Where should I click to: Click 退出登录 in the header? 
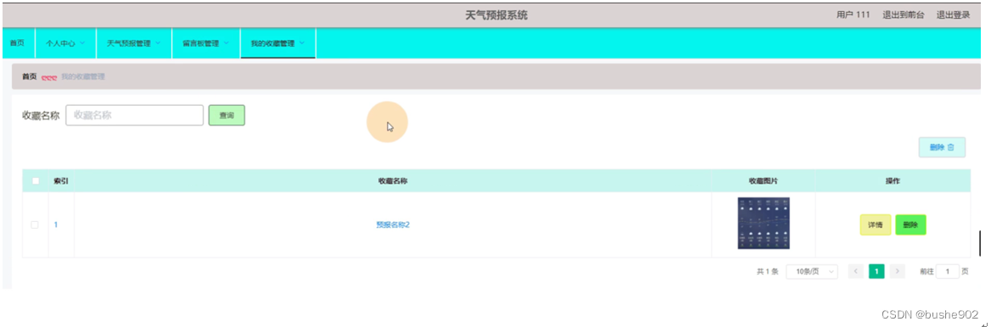(x=953, y=15)
